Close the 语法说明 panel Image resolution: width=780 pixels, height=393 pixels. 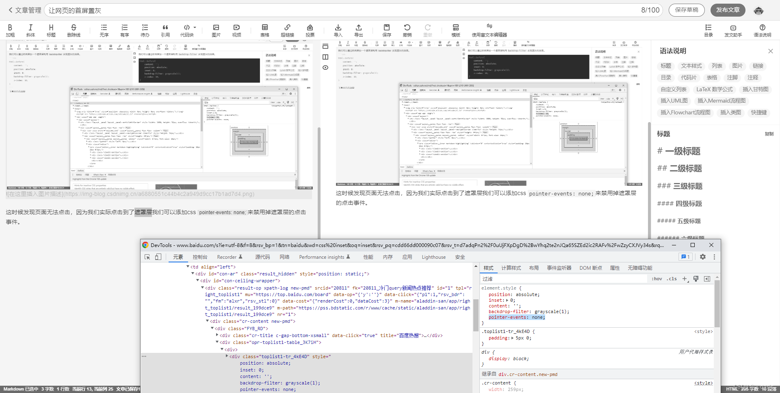click(x=770, y=51)
